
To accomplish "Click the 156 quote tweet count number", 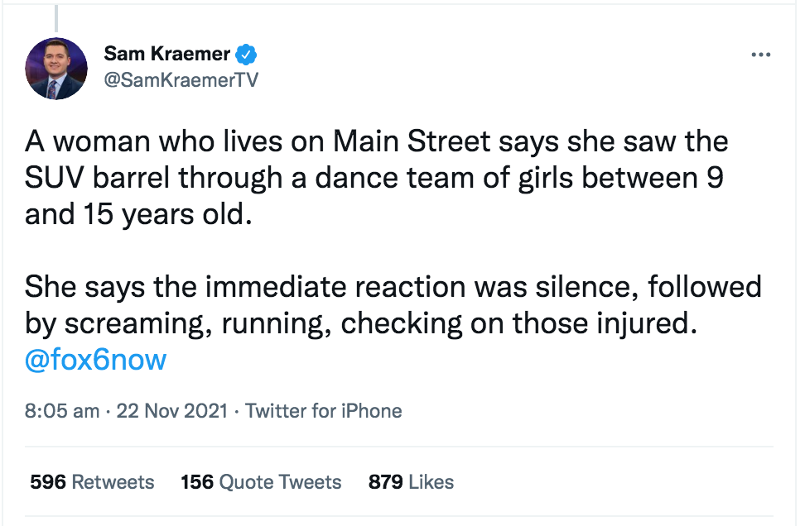I will click(x=197, y=482).
